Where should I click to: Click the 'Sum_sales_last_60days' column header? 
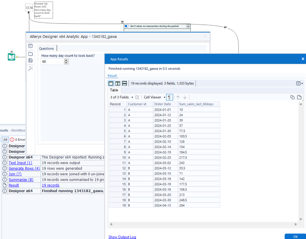point(199,104)
